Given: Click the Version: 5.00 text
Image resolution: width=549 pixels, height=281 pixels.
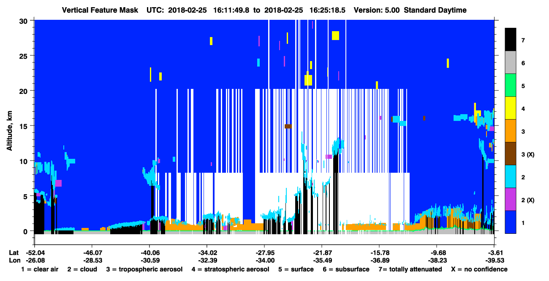Looking at the screenshot, I should pos(377,10).
